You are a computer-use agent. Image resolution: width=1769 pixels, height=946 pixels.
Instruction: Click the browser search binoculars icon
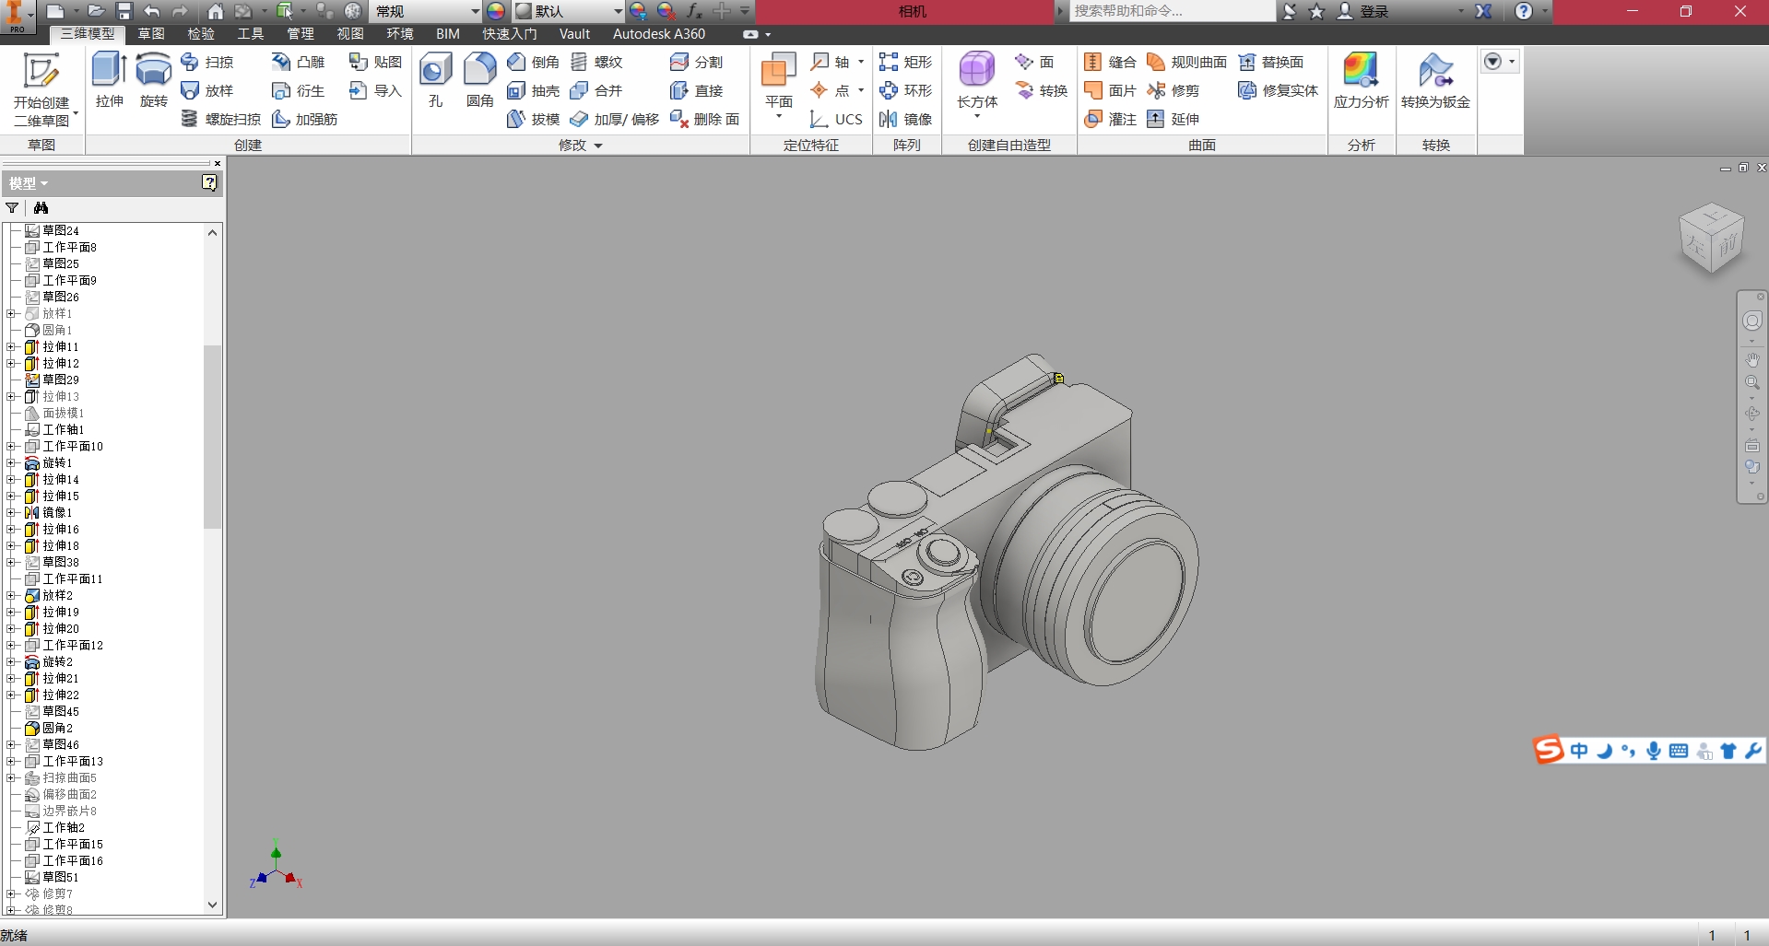tap(41, 208)
